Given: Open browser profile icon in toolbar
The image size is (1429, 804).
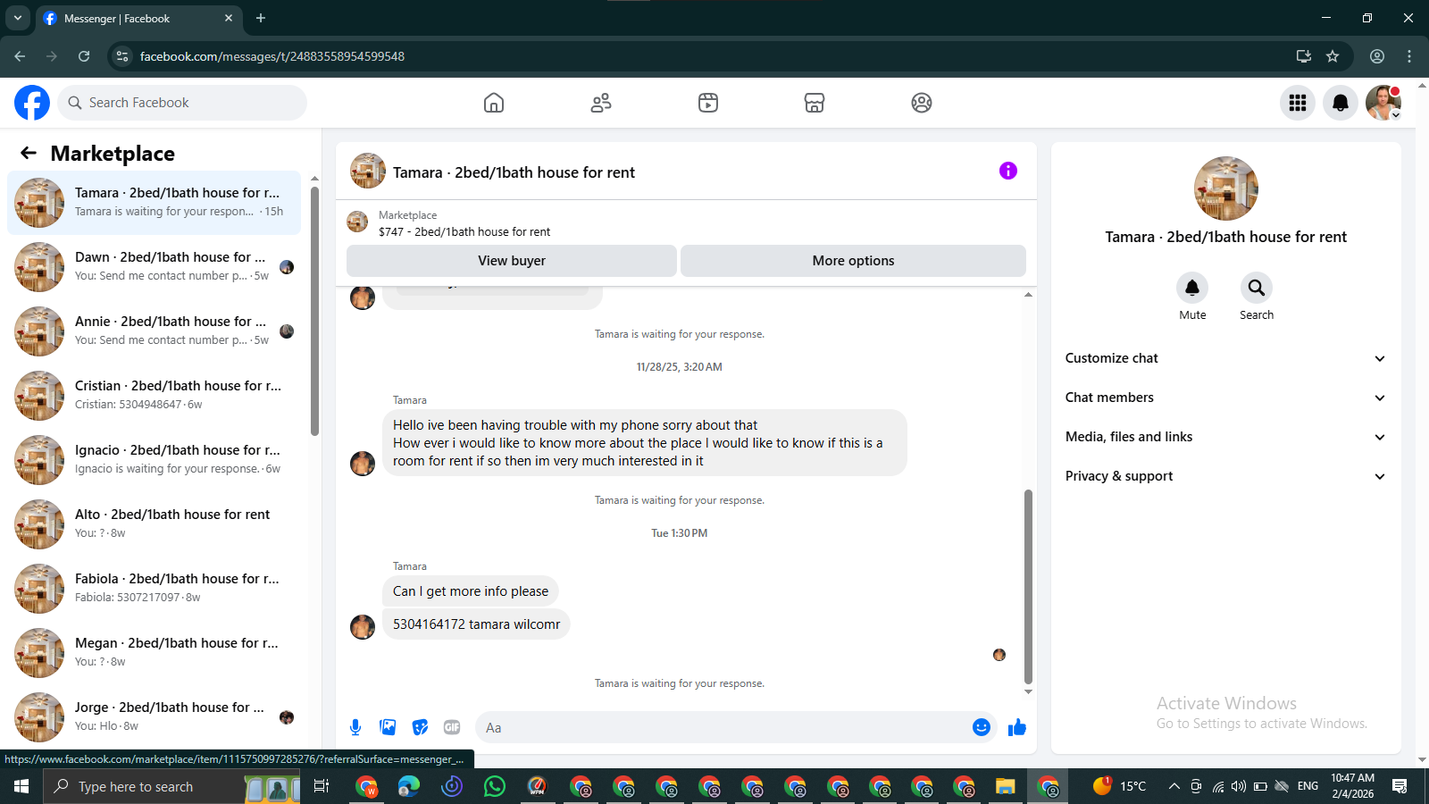Looking at the screenshot, I should click(1377, 56).
